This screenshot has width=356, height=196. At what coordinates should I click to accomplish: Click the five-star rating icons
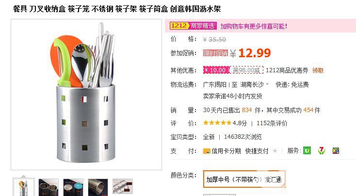(x=217, y=123)
